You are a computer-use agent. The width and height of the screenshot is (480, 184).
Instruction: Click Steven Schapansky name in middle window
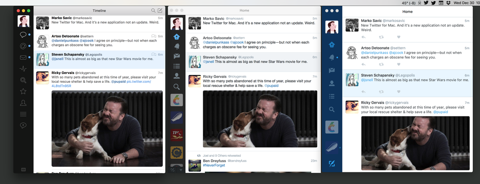click(220, 57)
